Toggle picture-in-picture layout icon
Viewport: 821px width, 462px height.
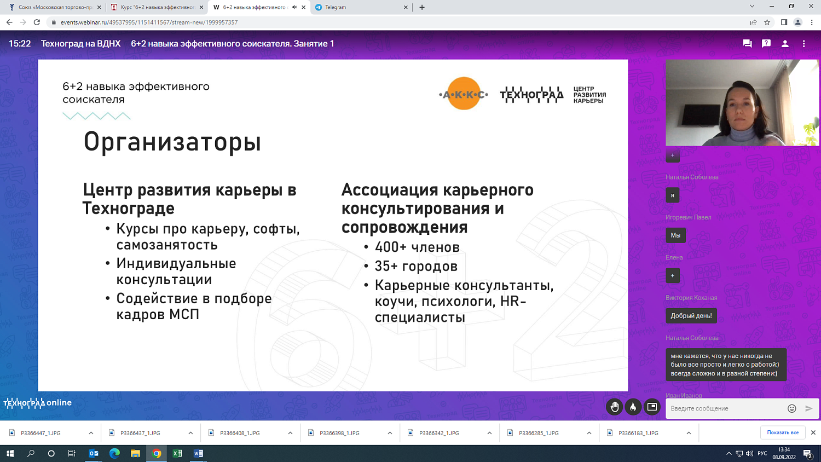(x=652, y=407)
